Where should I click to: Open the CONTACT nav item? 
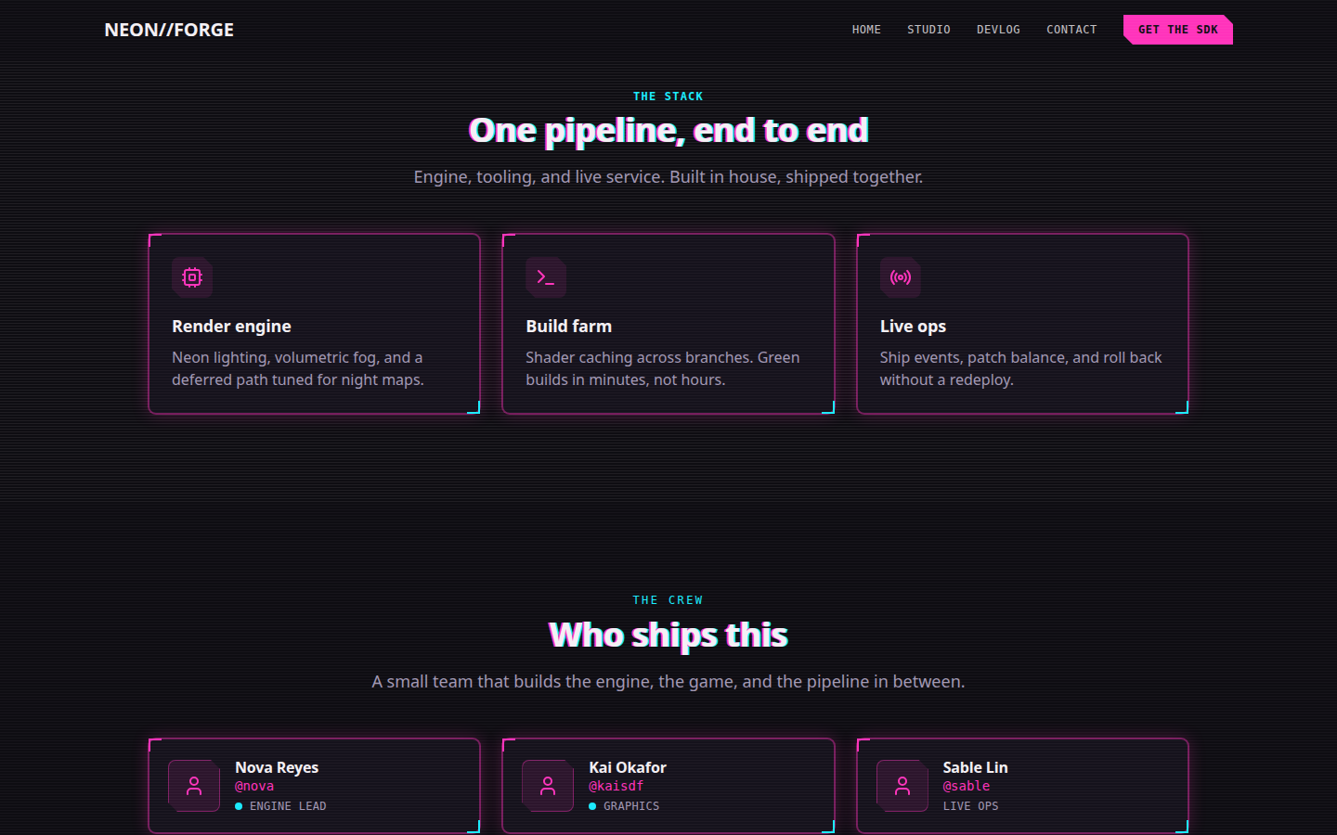pos(1071,30)
